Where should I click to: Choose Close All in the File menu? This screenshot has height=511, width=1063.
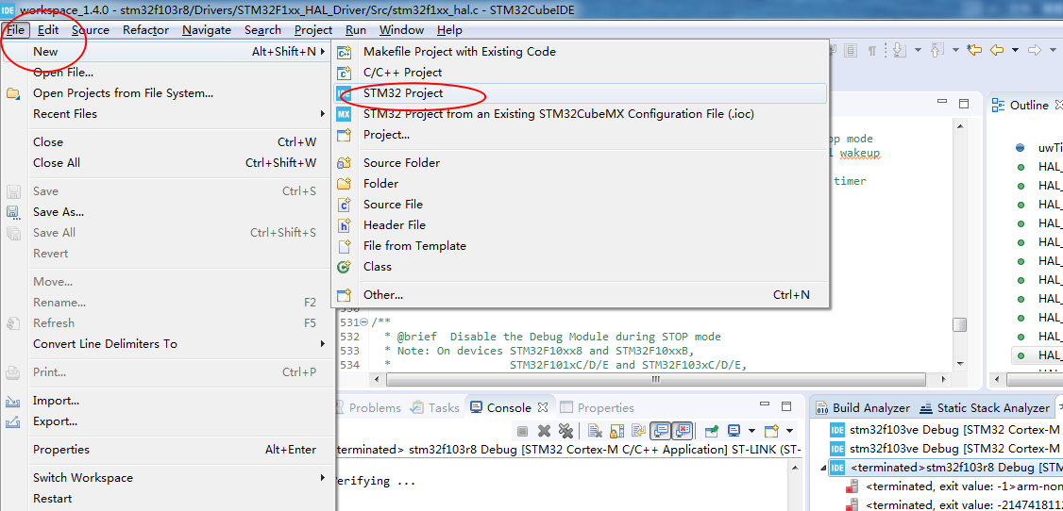click(57, 162)
